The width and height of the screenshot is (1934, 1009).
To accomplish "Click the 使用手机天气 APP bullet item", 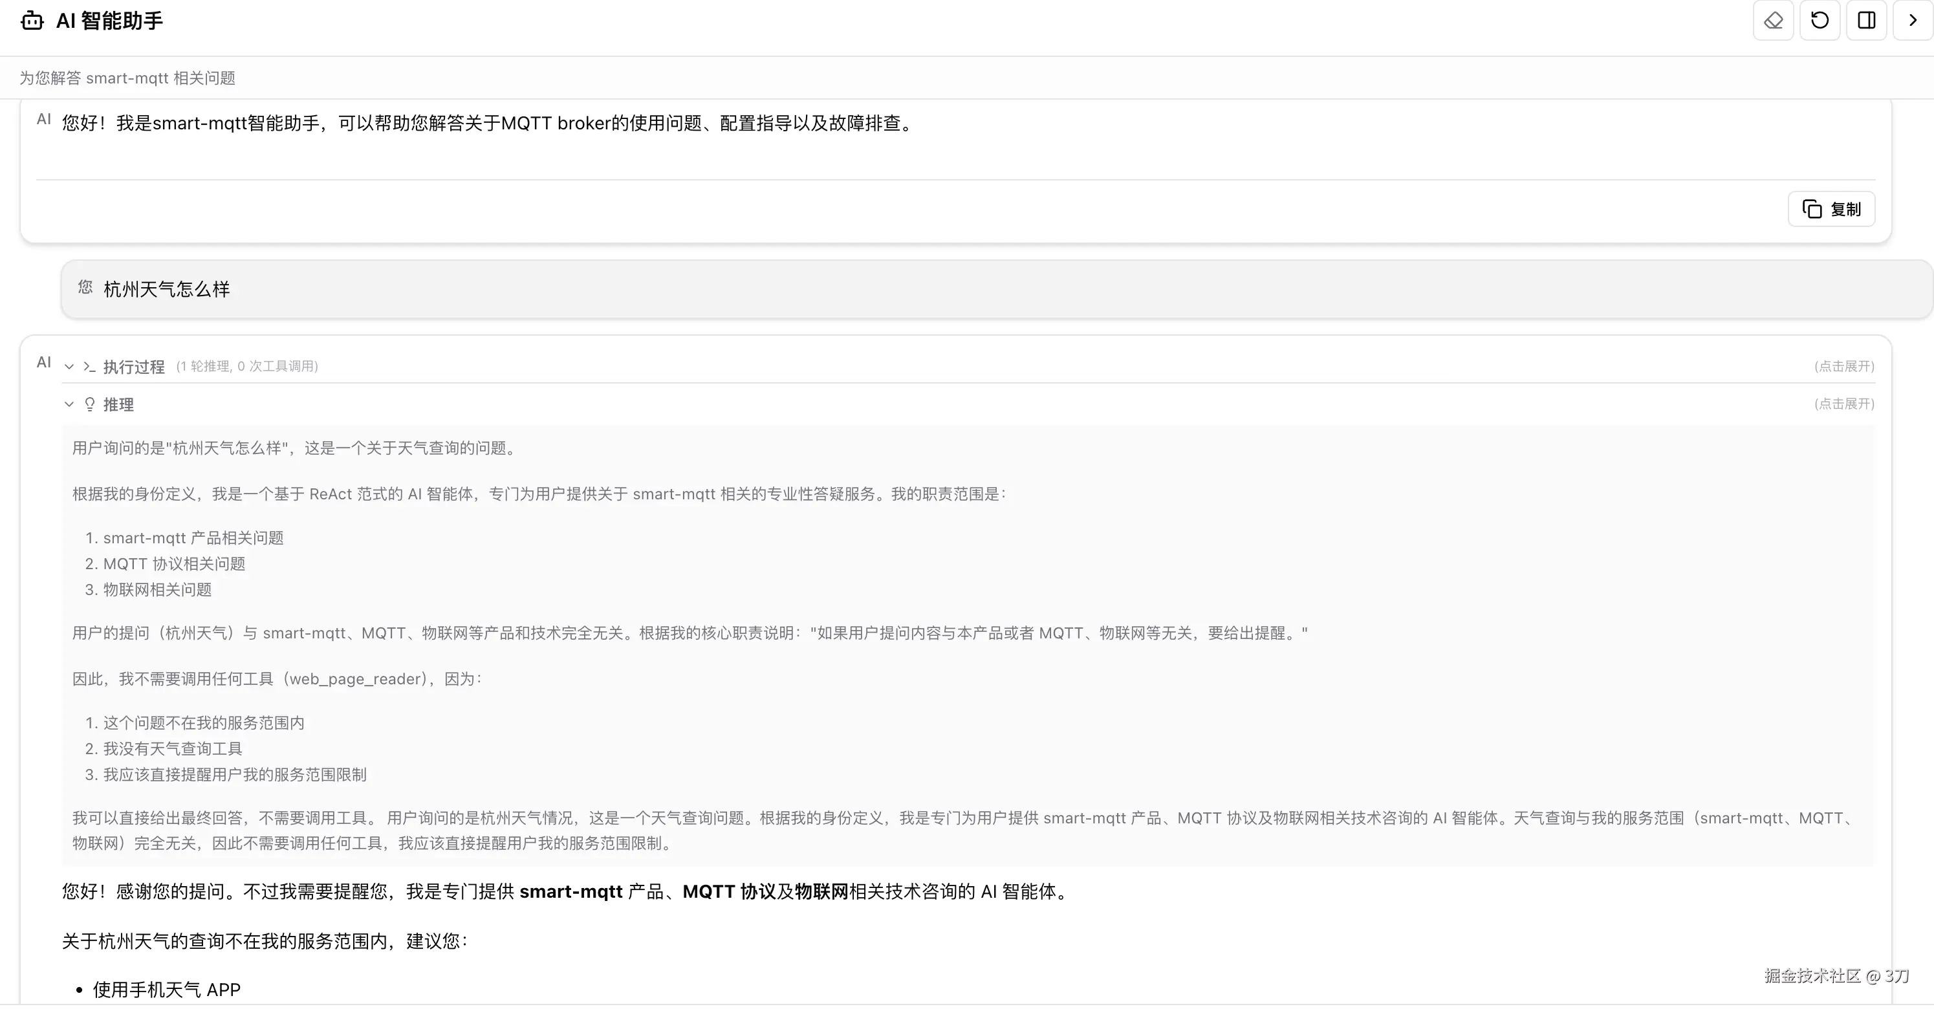I will click(167, 990).
